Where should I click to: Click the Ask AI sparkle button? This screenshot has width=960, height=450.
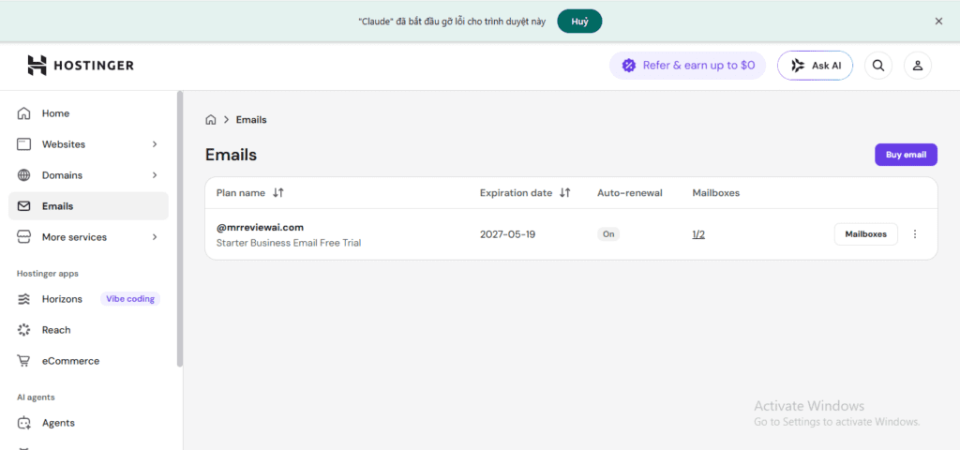point(815,66)
